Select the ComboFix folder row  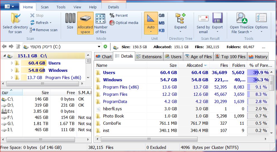coord(182,123)
